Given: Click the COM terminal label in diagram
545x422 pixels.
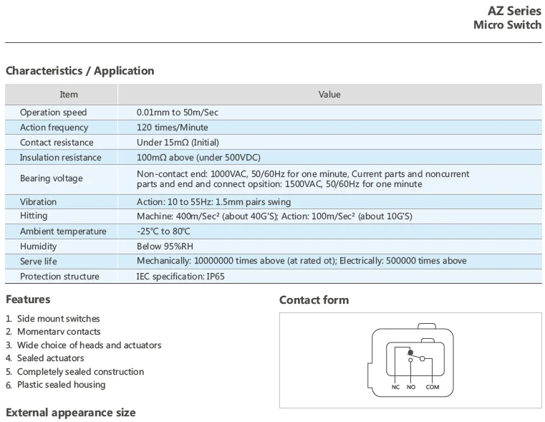Looking at the screenshot, I should click(x=433, y=387).
